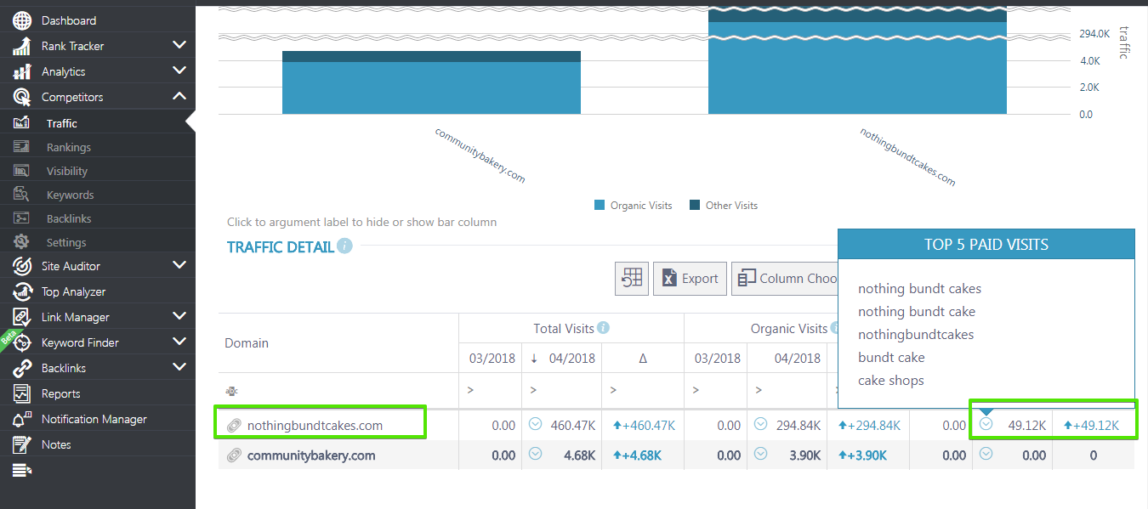Click the Export button
Image resolution: width=1148 pixels, height=509 pixels.
click(x=690, y=279)
